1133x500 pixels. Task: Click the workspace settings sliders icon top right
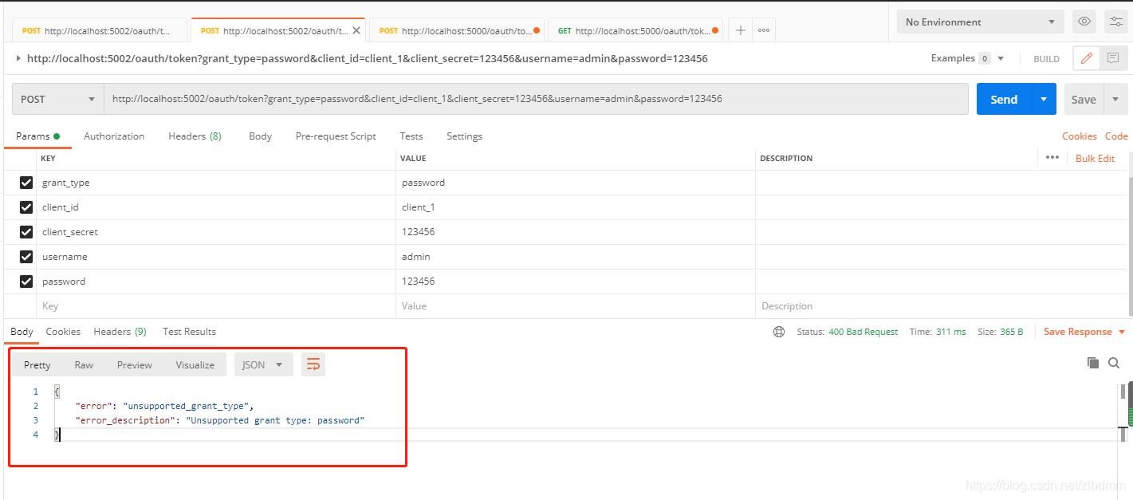click(1115, 22)
